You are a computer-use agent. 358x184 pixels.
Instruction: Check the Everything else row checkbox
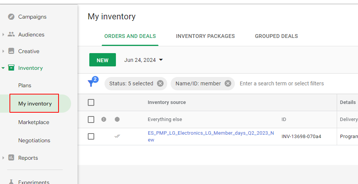click(x=91, y=120)
